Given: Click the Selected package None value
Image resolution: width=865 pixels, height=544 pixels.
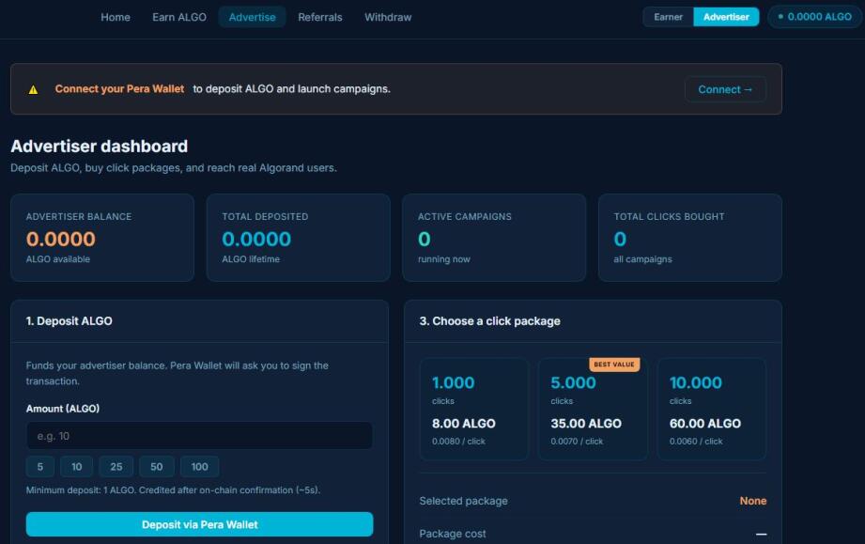Looking at the screenshot, I should 753,501.
